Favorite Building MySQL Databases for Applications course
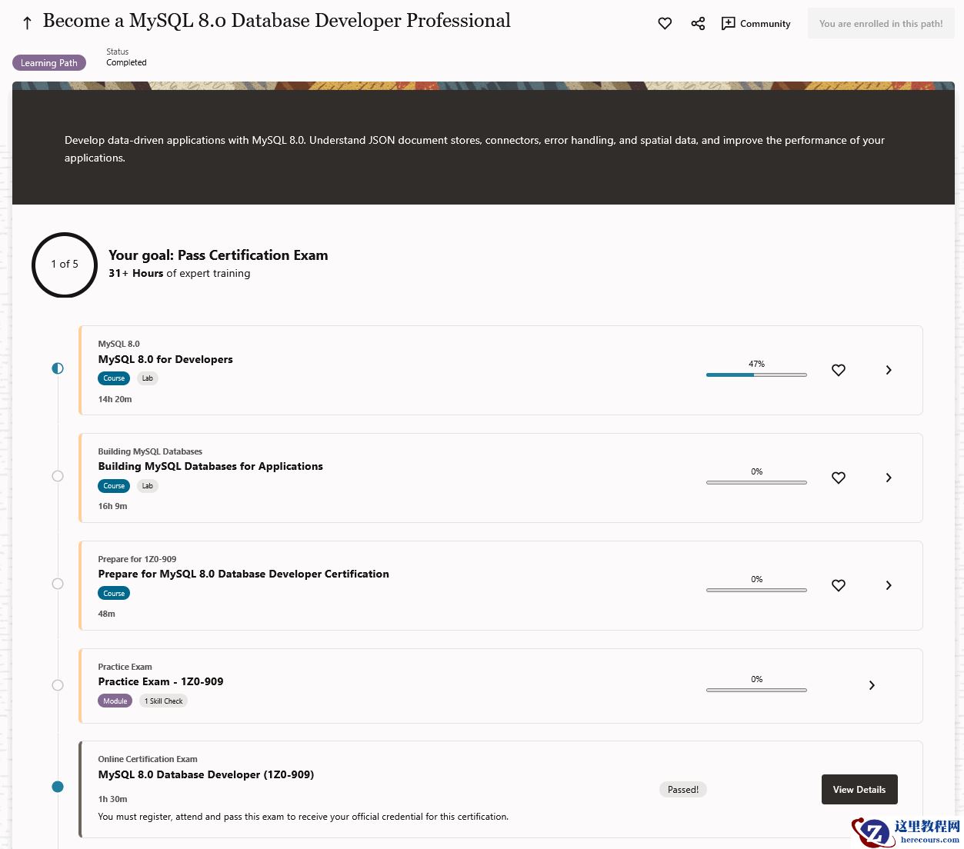This screenshot has width=964, height=849. pyautogui.click(x=839, y=478)
